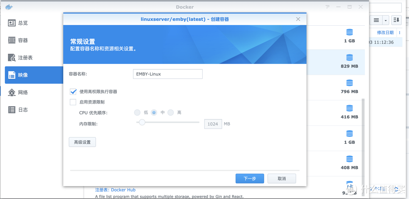Click the 408 MB image disk icon
Viewport: 409px width, 199px height.
coord(349,159)
